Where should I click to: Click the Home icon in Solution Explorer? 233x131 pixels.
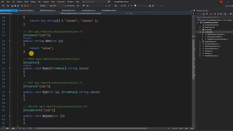204,14
